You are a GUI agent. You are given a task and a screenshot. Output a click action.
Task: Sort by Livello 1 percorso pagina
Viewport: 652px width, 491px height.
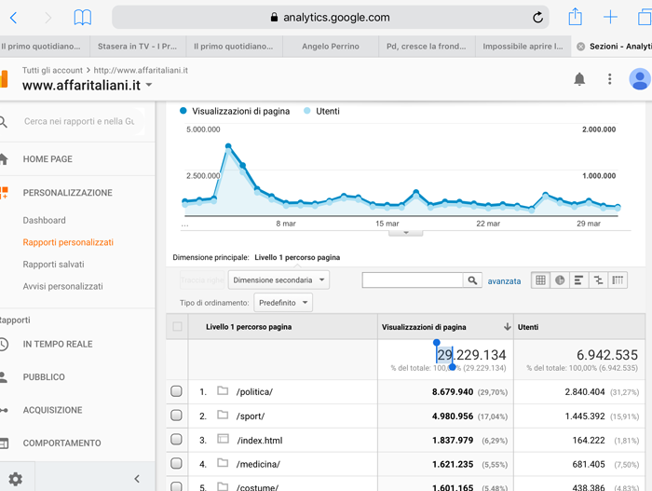tap(249, 327)
